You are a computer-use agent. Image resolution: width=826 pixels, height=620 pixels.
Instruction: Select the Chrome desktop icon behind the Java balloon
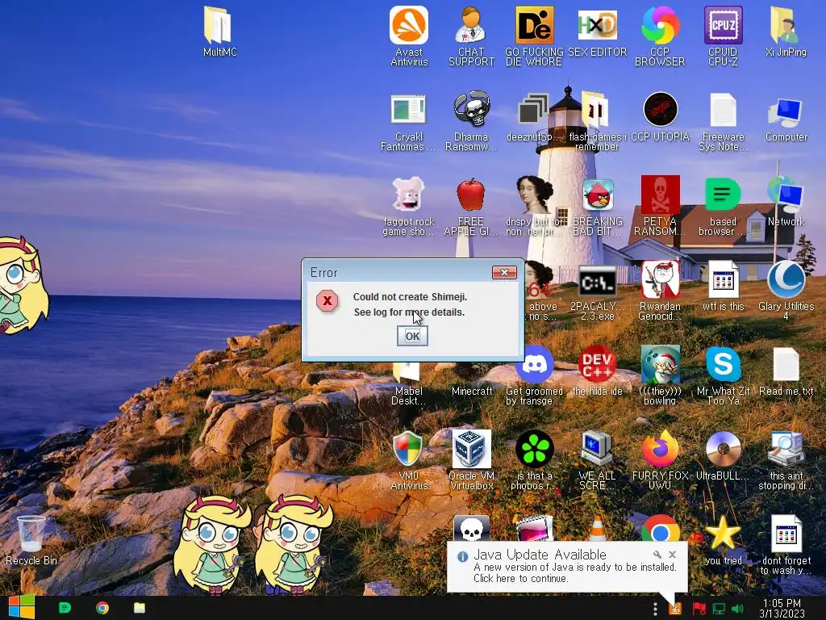click(660, 529)
